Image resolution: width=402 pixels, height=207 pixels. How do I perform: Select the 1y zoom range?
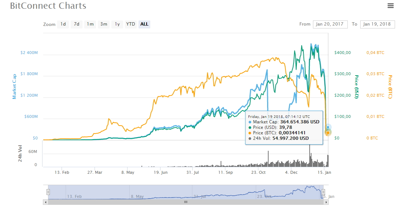pyautogui.click(x=117, y=24)
